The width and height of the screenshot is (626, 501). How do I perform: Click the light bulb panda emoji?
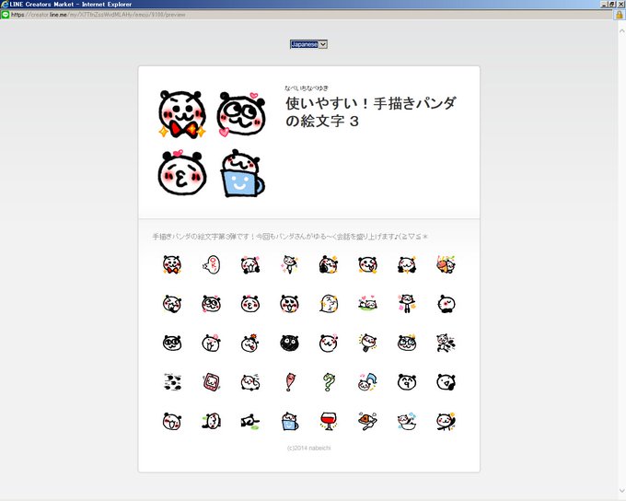tap(367, 343)
